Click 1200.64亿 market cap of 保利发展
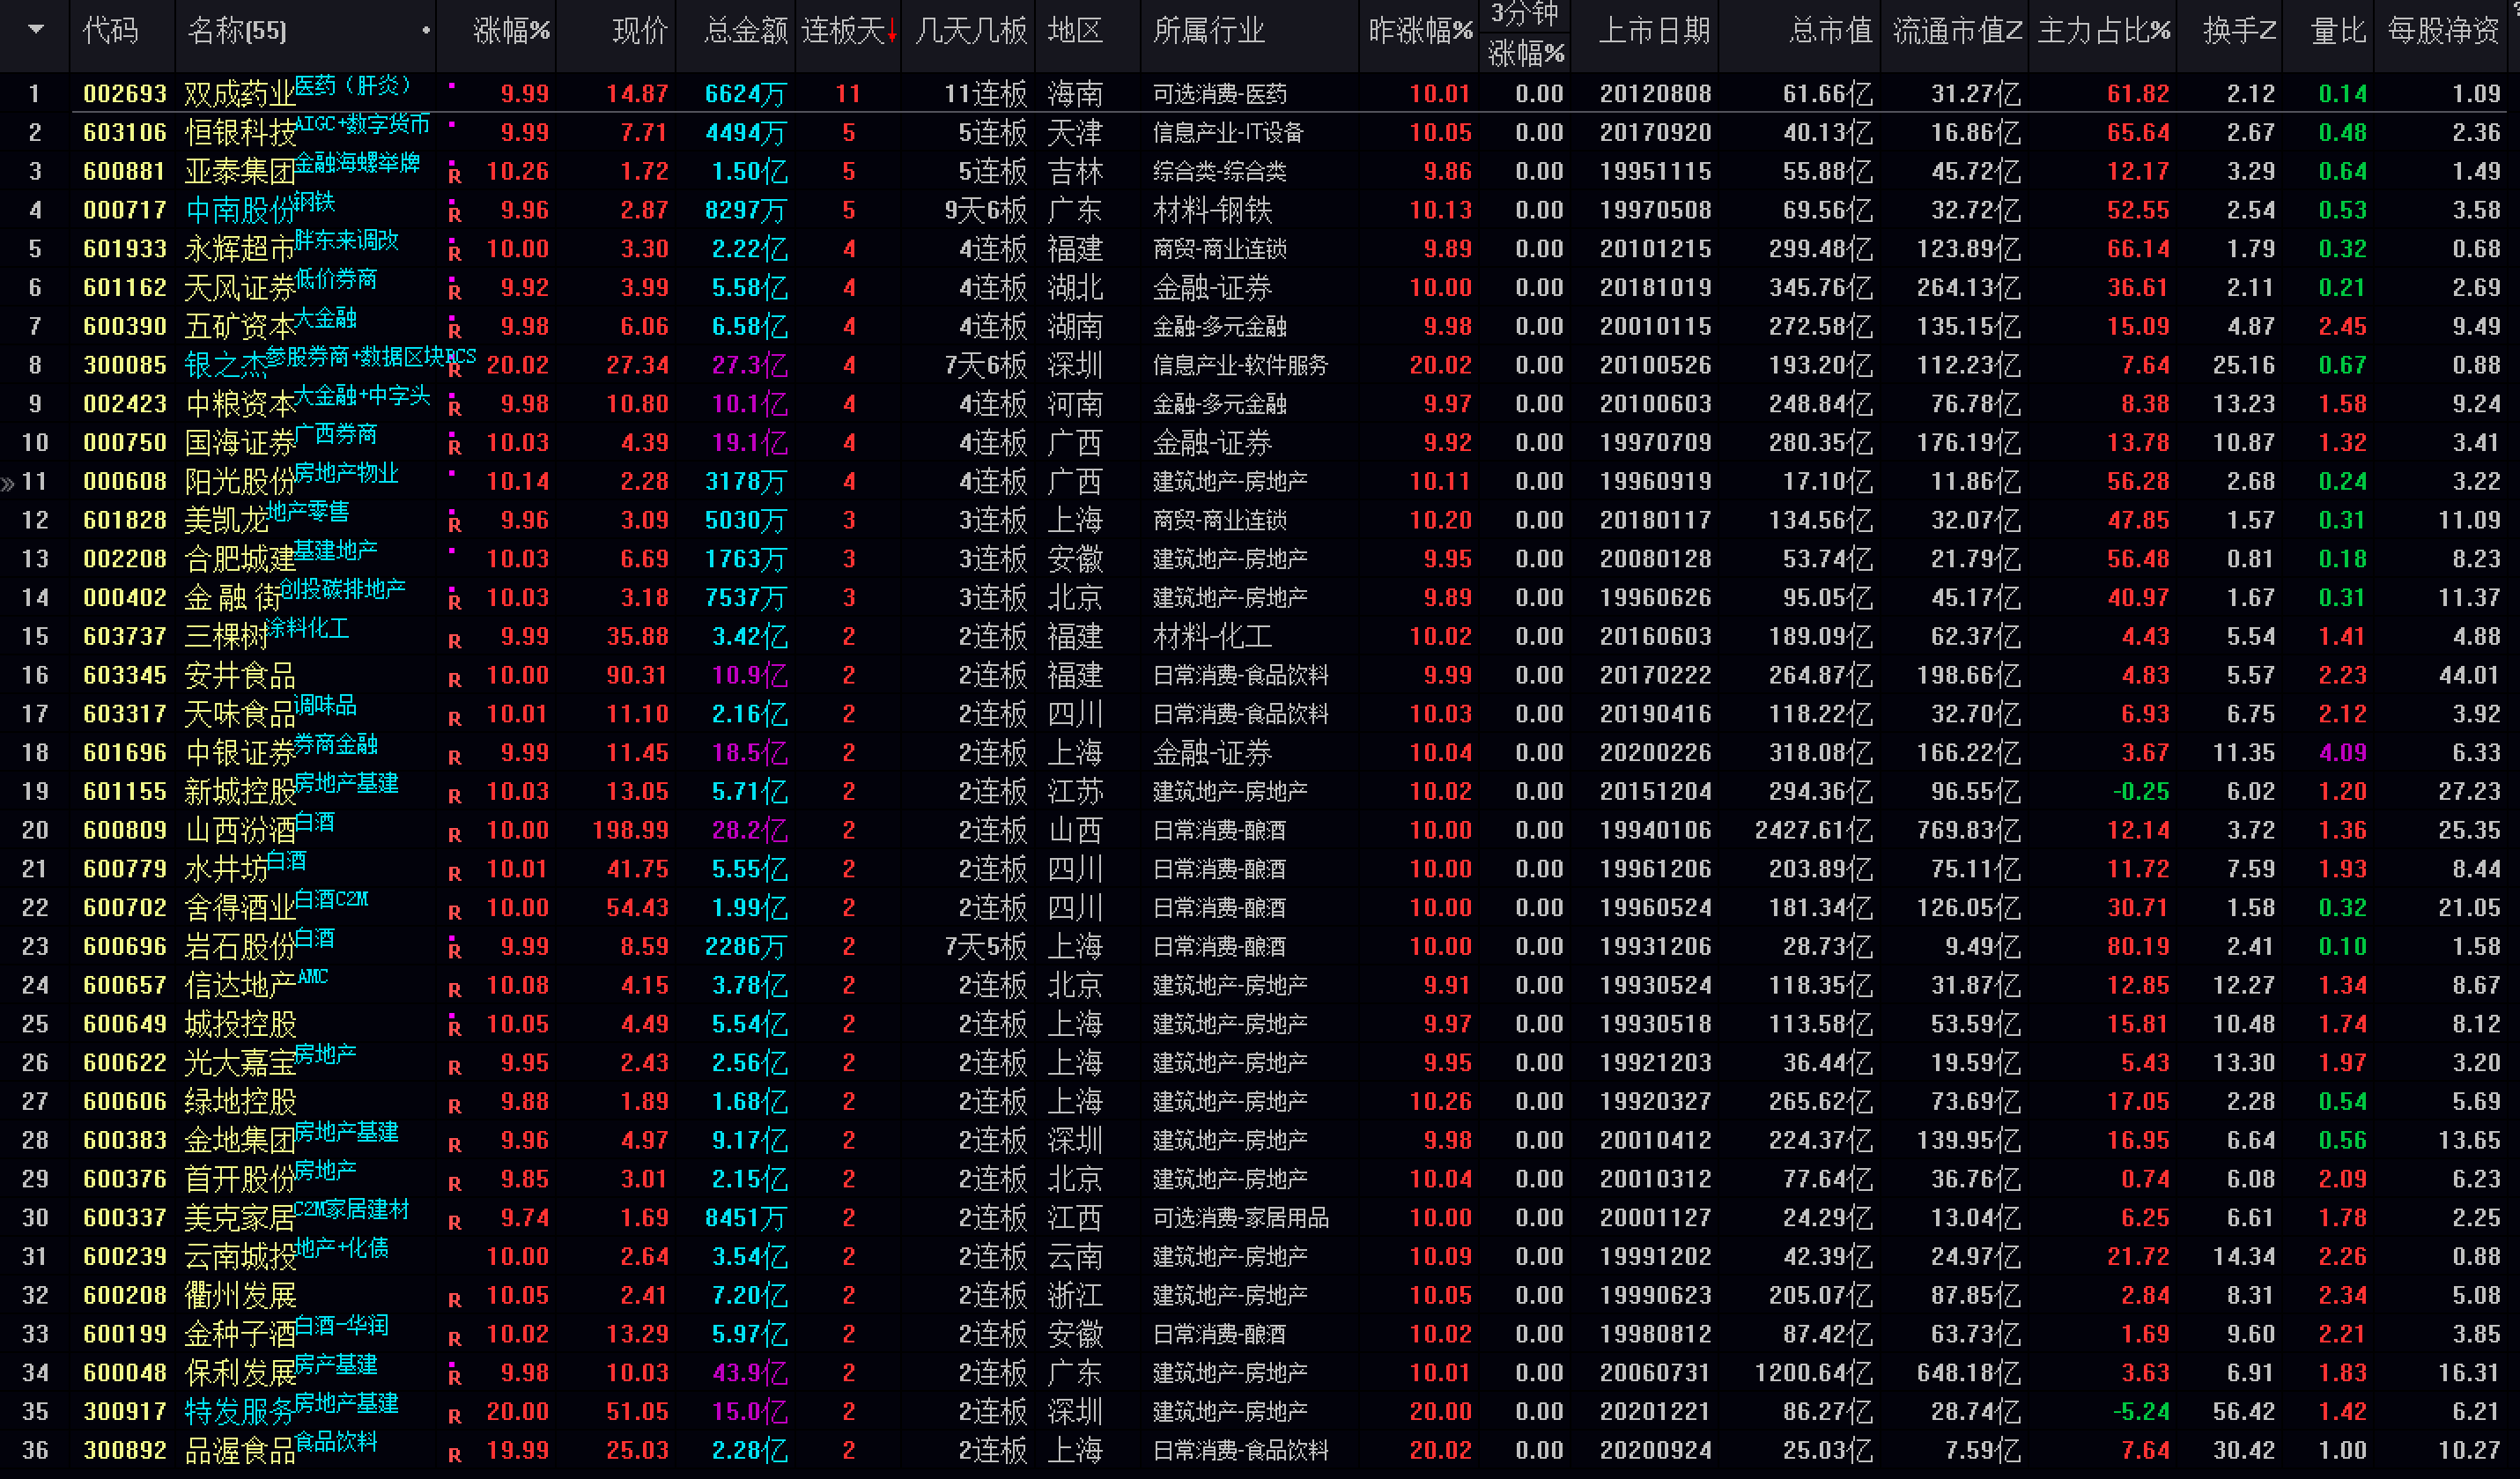 tap(1814, 1374)
